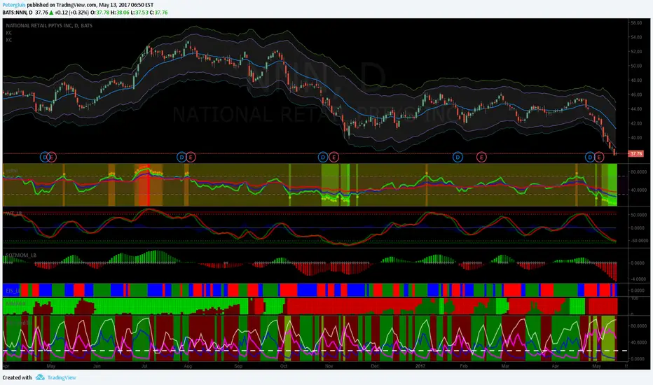Click the 54.00 price axis label
Image resolution: width=653 pixels, height=385 pixels.
(636, 38)
